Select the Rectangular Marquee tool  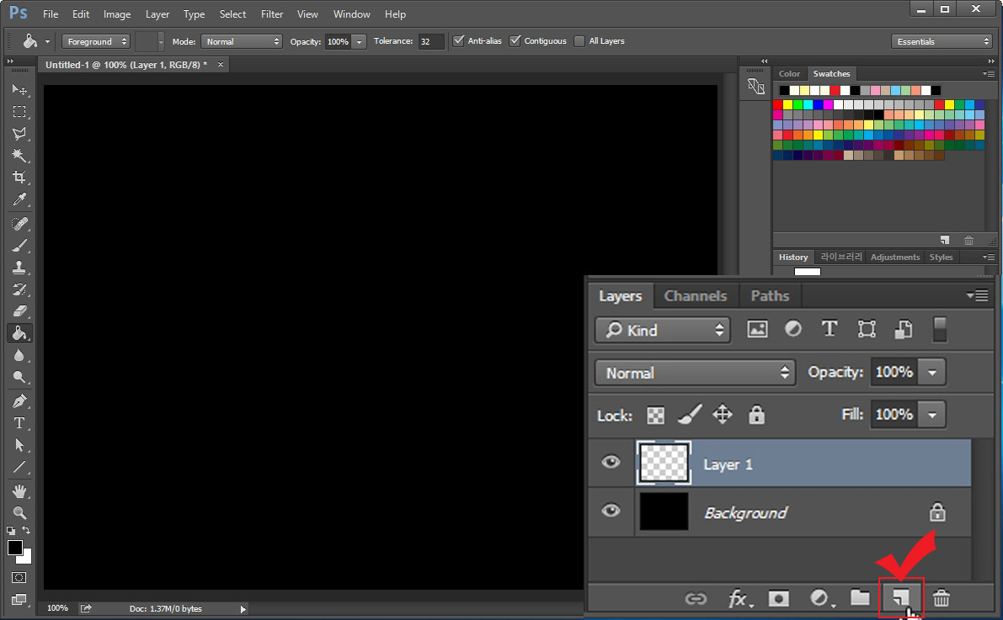pos(19,112)
